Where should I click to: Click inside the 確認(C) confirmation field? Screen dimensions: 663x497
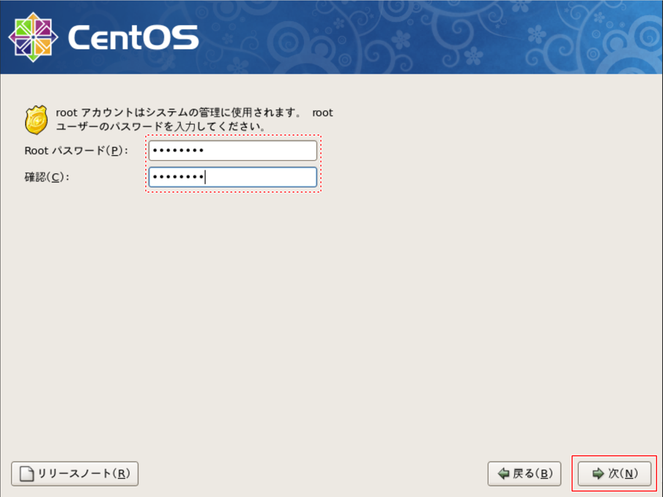pos(233,177)
